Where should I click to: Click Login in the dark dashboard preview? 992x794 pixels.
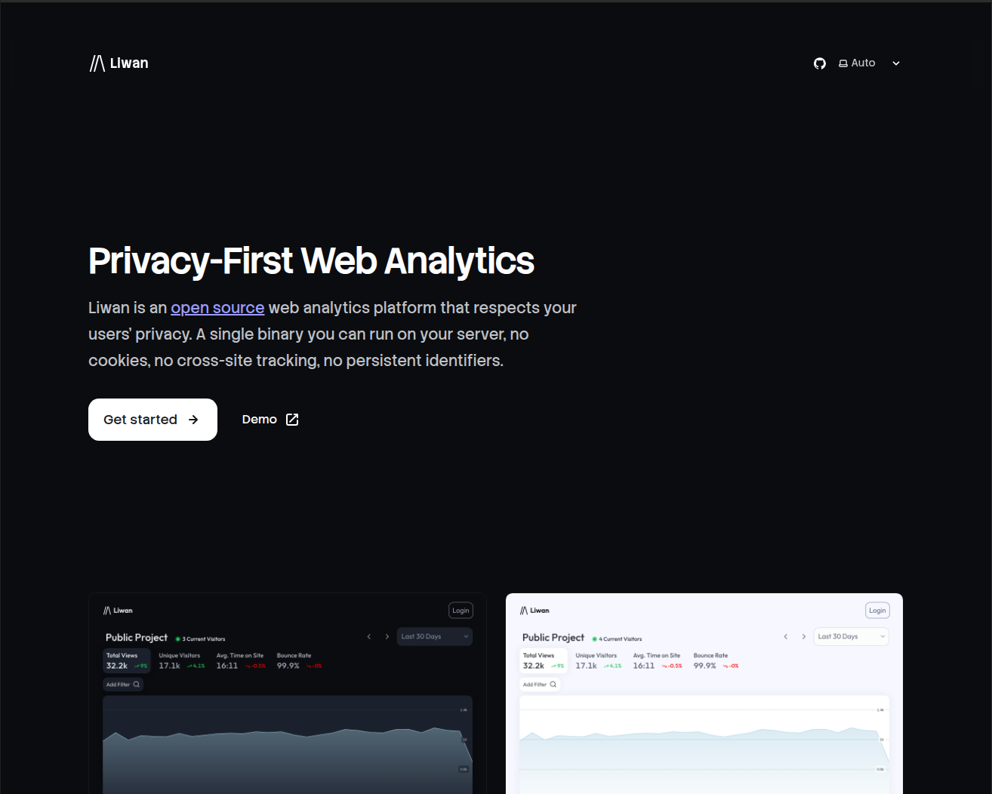pyautogui.click(x=461, y=611)
